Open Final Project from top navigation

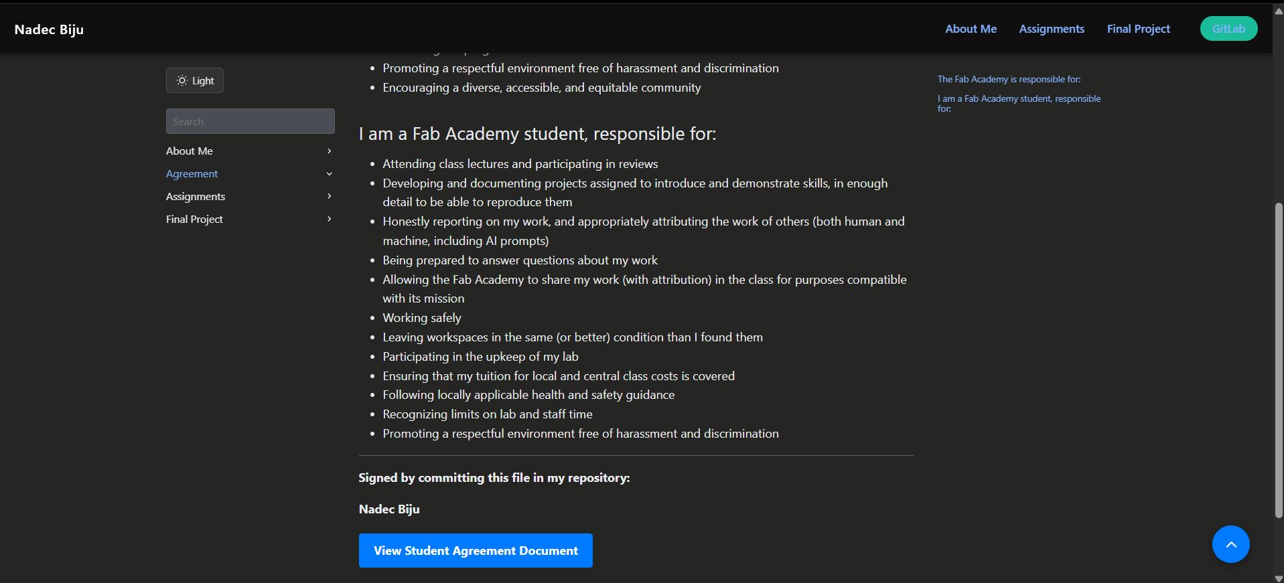[1137, 28]
